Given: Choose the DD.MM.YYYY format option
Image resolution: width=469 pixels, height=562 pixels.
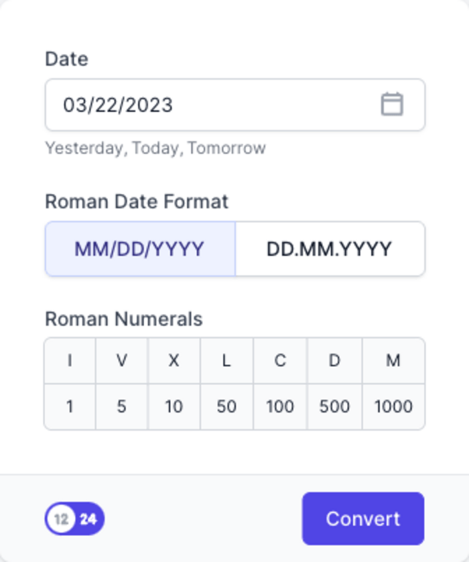Looking at the screenshot, I should pos(329,249).
